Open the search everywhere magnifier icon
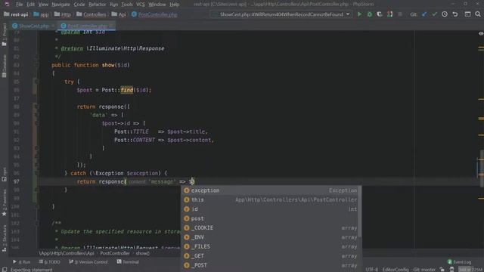 (x=478, y=14)
